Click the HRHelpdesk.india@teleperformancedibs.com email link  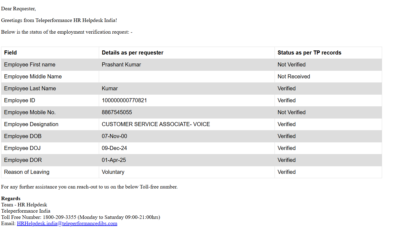67,223
